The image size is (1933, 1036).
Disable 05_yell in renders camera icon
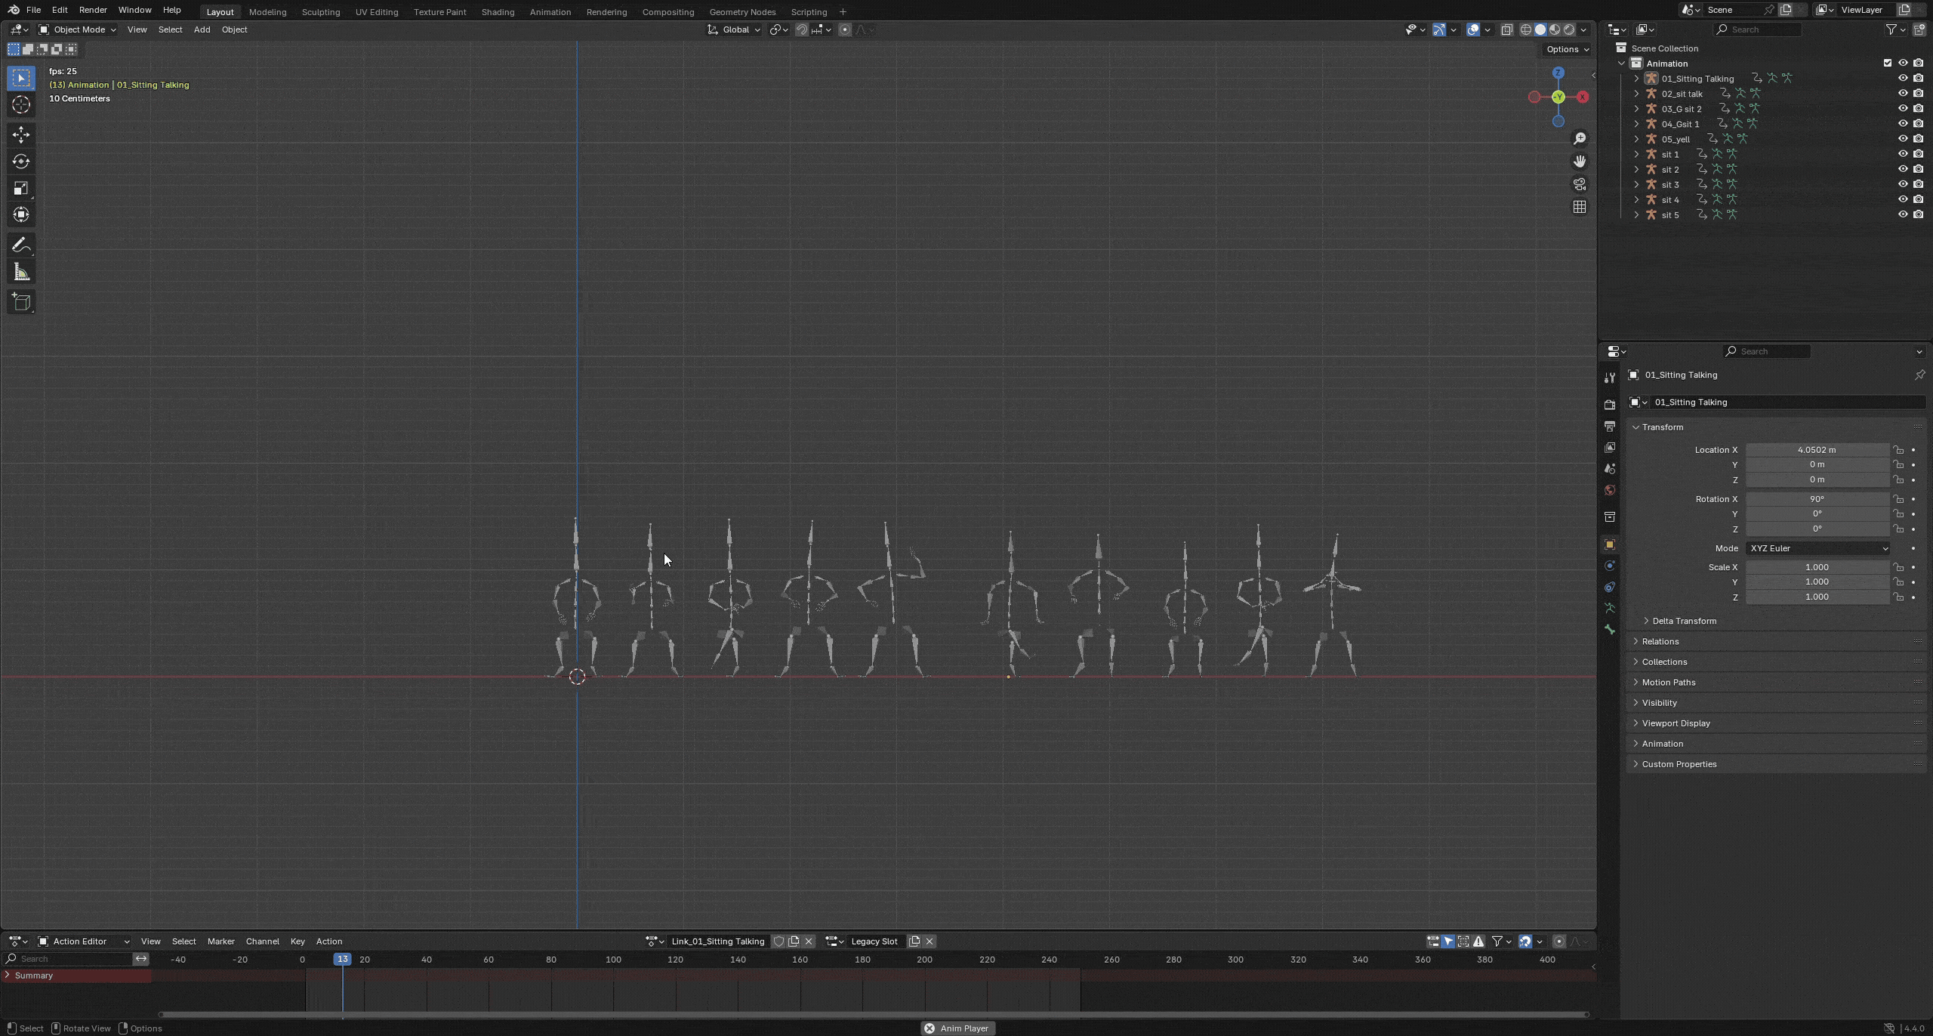1918,139
